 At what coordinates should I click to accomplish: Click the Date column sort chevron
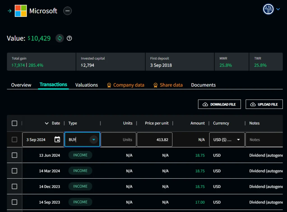(47, 123)
